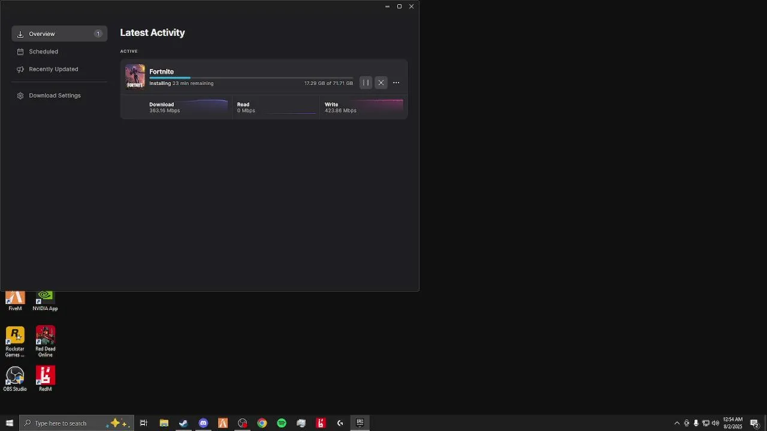Open Red Dead Online desktop icon
This screenshot has height=431, width=767.
pyautogui.click(x=46, y=342)
